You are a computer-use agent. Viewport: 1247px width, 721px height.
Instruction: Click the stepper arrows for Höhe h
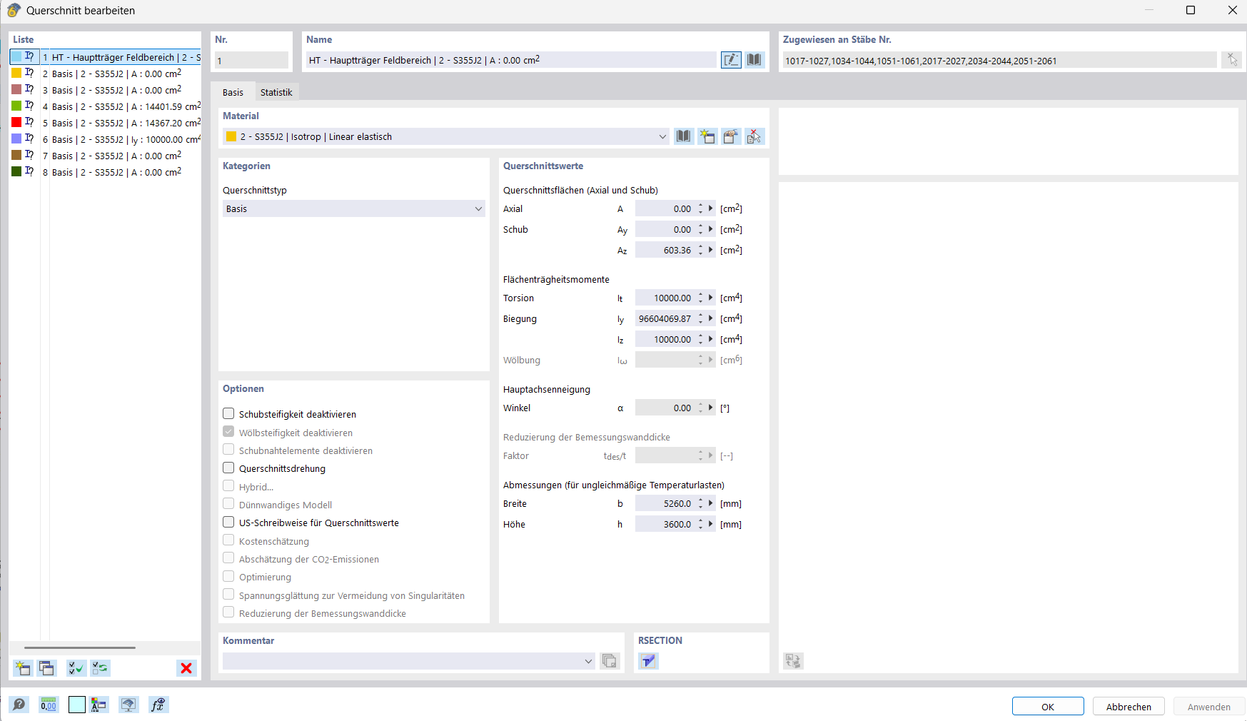[x=701, y=524]
